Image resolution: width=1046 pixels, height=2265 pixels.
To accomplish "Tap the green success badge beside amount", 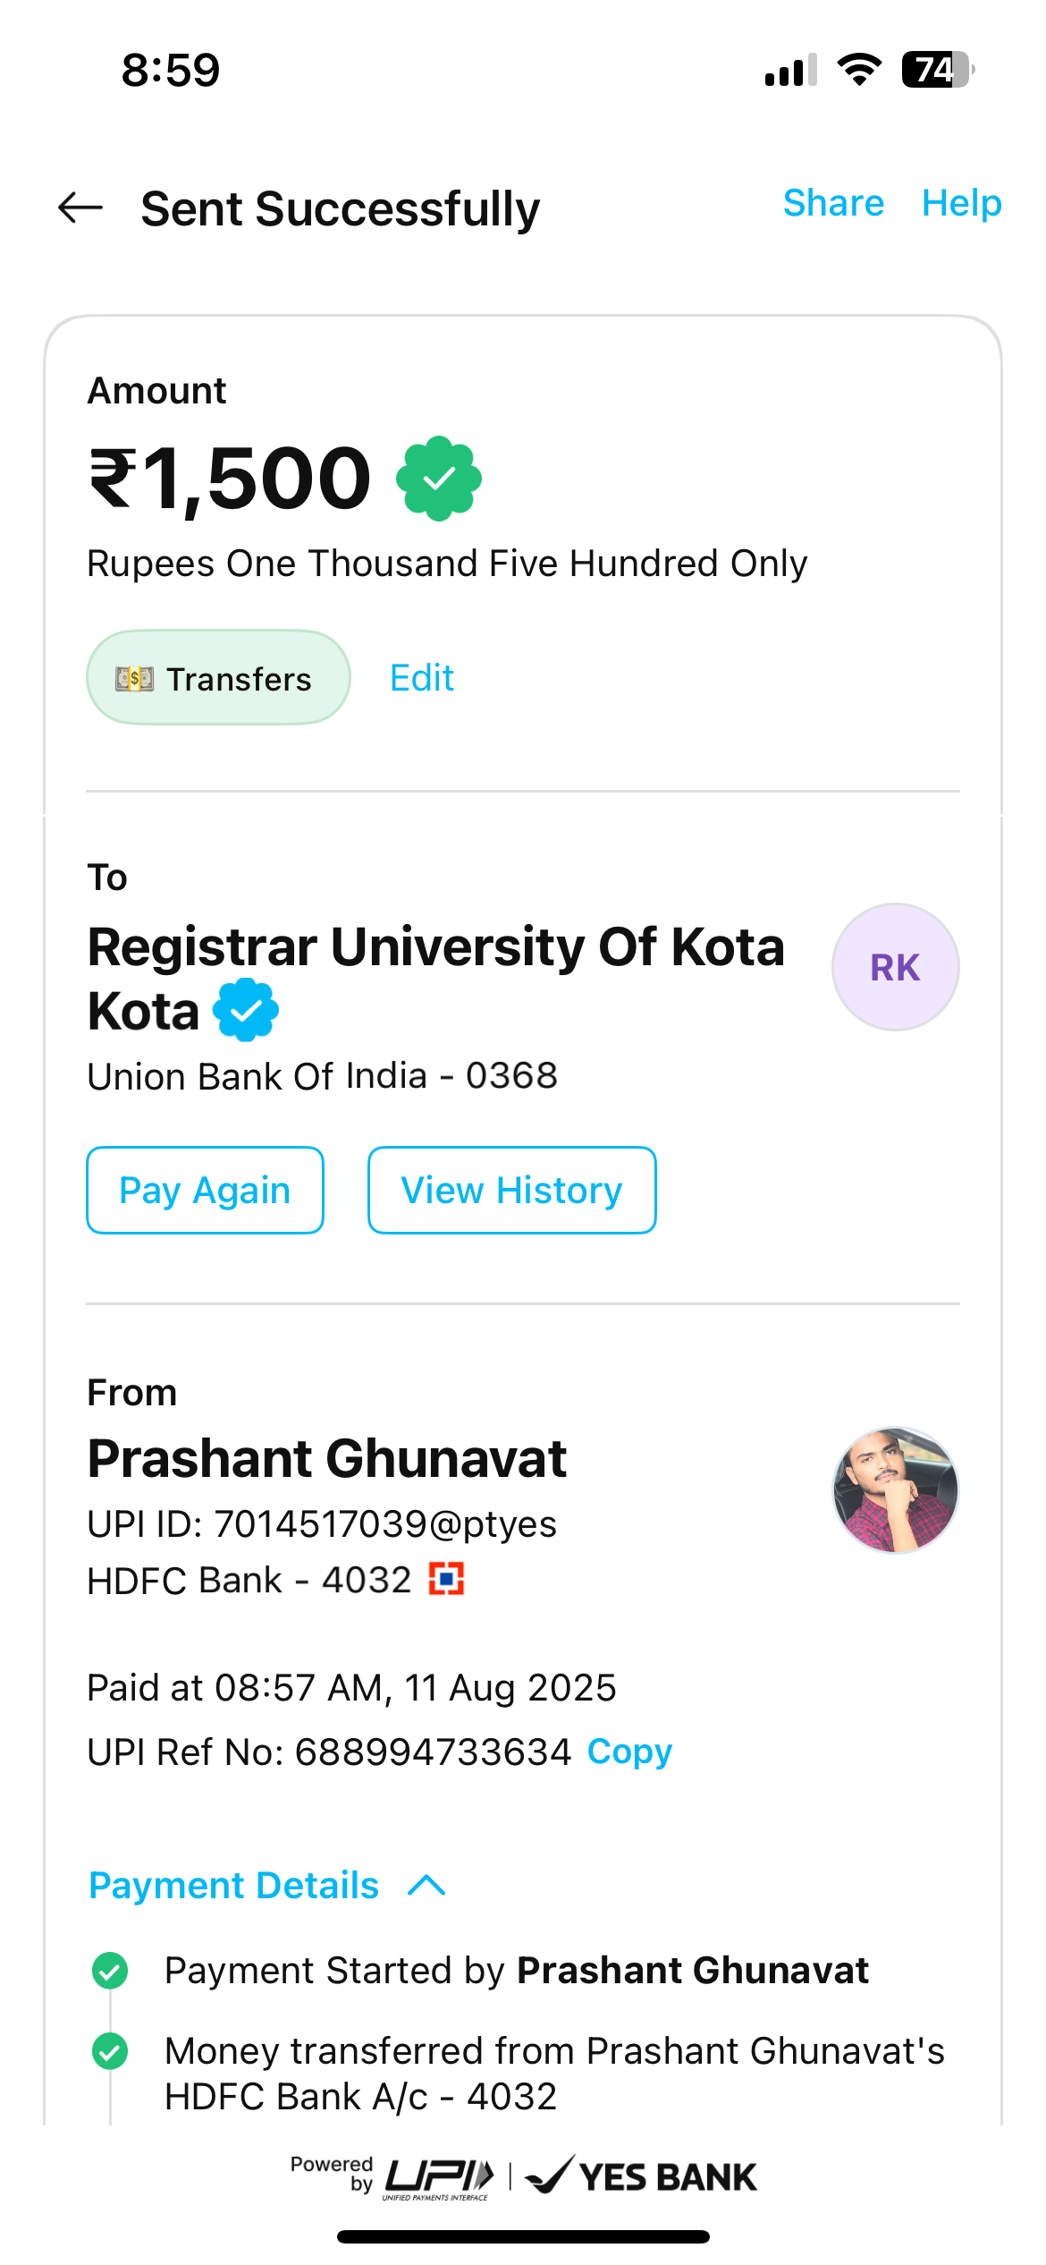I will tap(439, 479).
